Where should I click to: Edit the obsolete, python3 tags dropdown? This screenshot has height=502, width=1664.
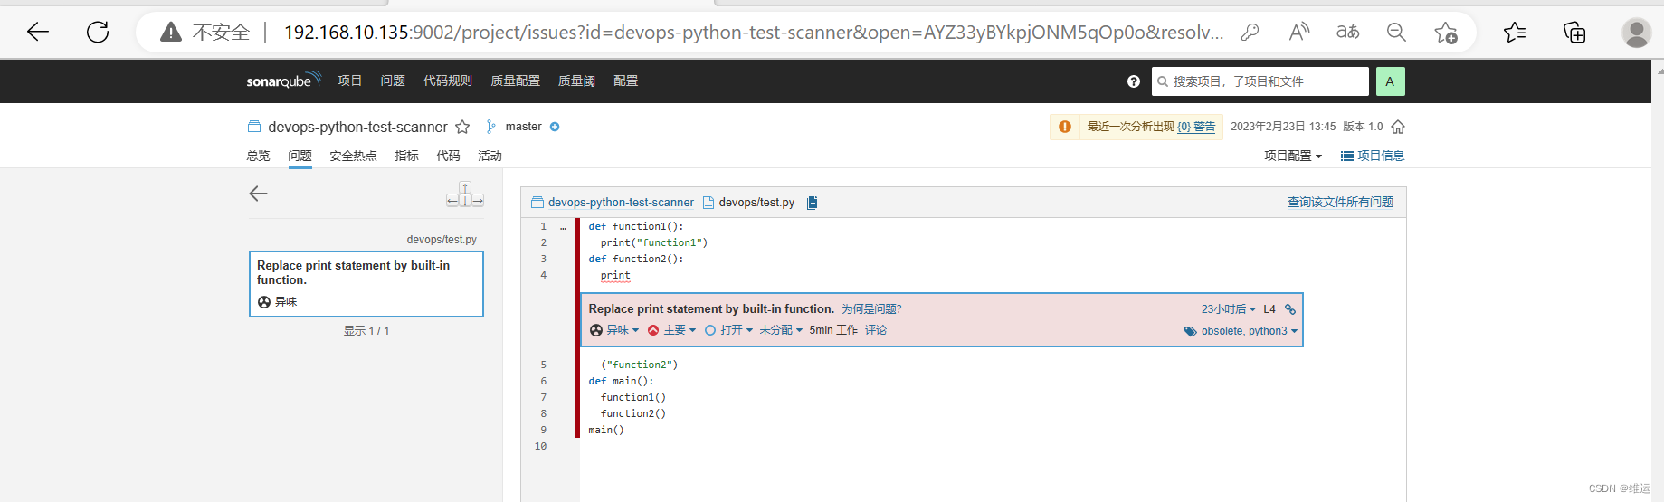tap(1241, 331)
